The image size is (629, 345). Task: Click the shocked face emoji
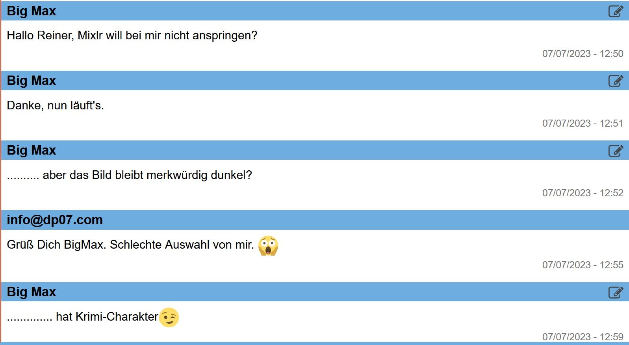coord(268,245)
